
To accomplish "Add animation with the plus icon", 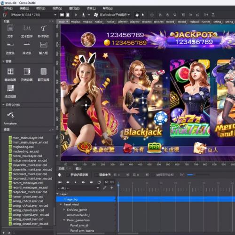I will point(112,188).
